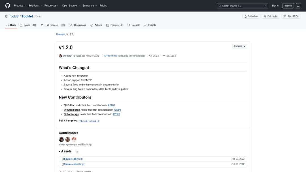The width and height of the screenshot is (306, 172).
Task: Open the Actions tab
Action: point(96,25)
